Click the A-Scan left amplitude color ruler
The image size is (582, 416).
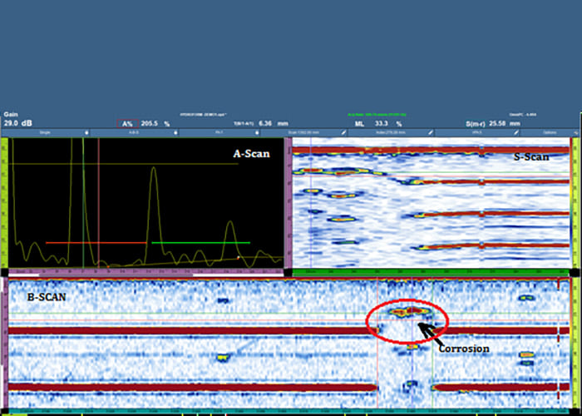pyautogui.click(x=3, y=202)
